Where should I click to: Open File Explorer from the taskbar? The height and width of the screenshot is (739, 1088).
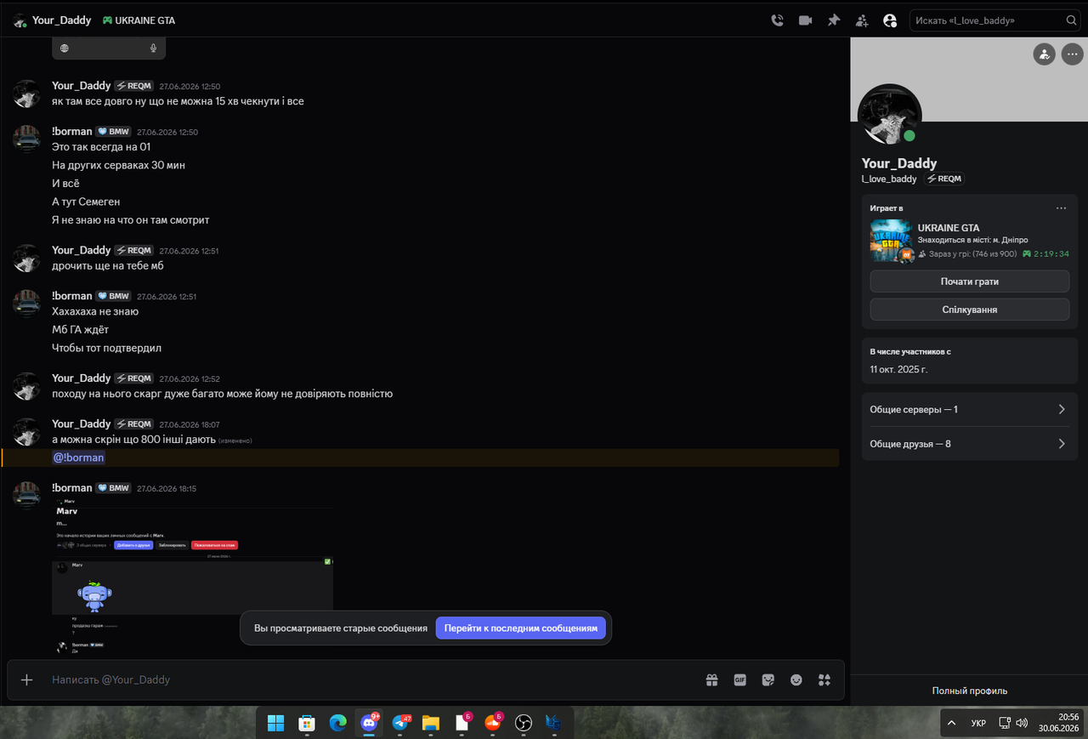431,723
